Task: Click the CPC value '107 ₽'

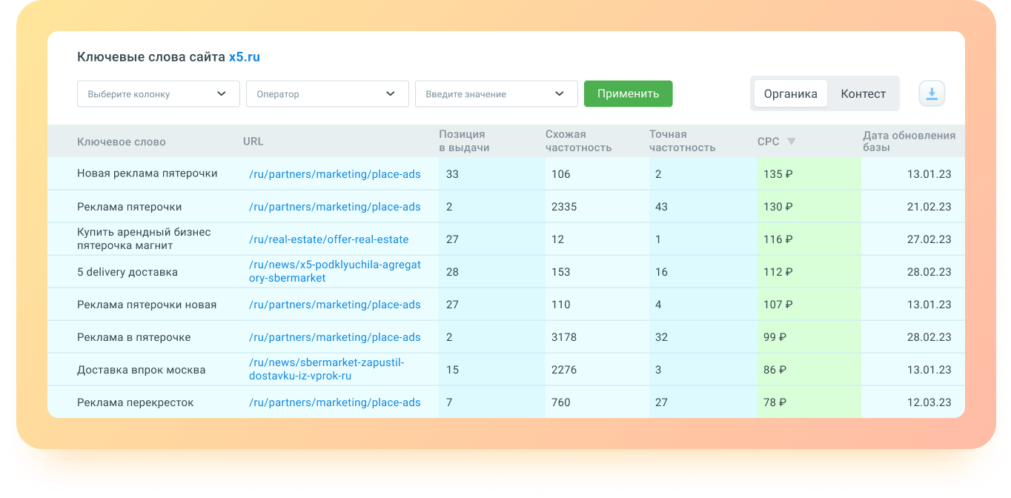Action: [778, 305]
